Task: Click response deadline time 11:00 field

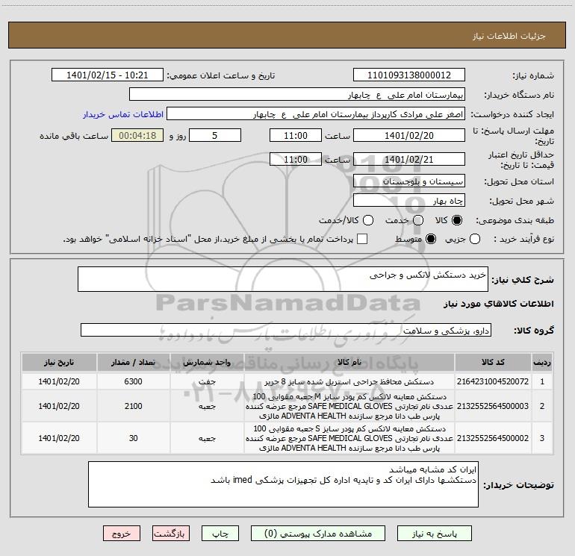Action: coord(296,135)
